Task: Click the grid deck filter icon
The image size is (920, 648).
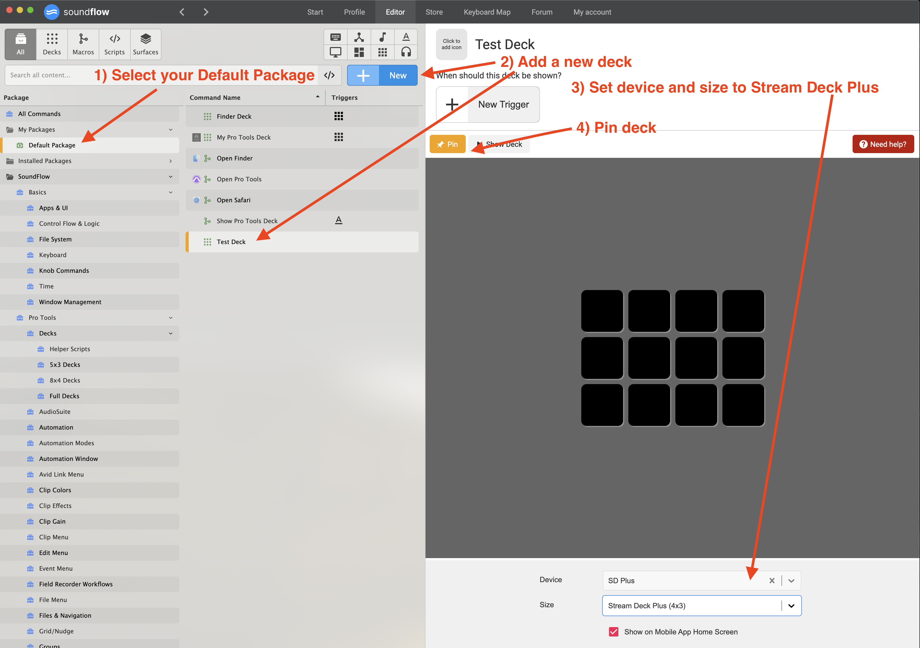Action: point(383,52)
